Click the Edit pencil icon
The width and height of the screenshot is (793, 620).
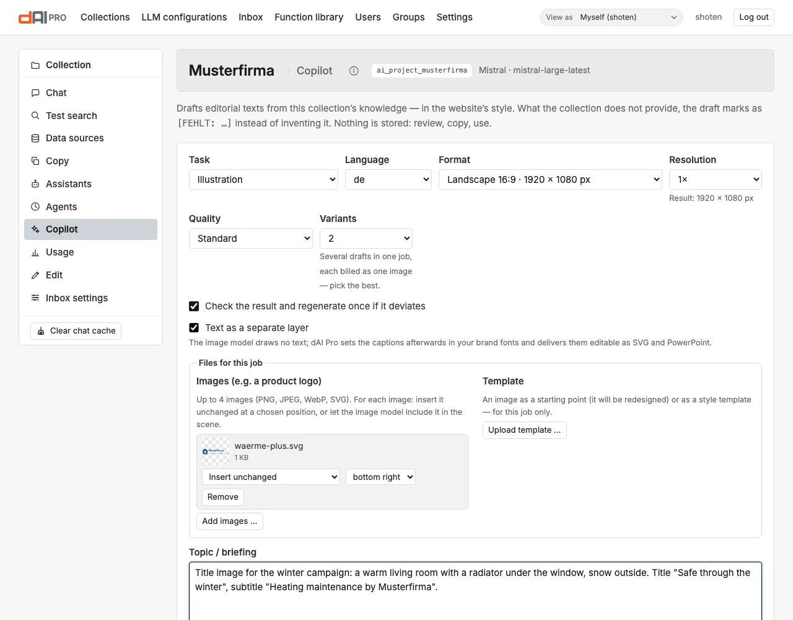pos(35,275)
